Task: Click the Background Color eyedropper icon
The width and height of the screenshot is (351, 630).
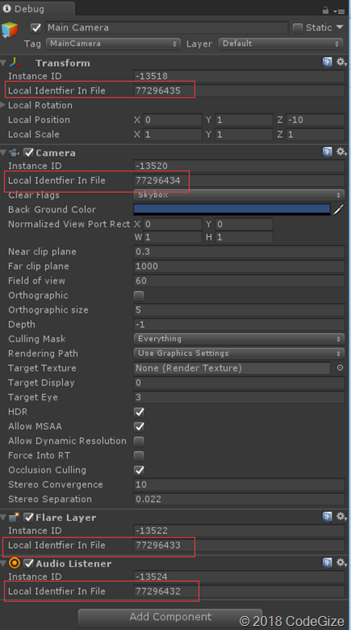Action: click(x=339, y=209)
